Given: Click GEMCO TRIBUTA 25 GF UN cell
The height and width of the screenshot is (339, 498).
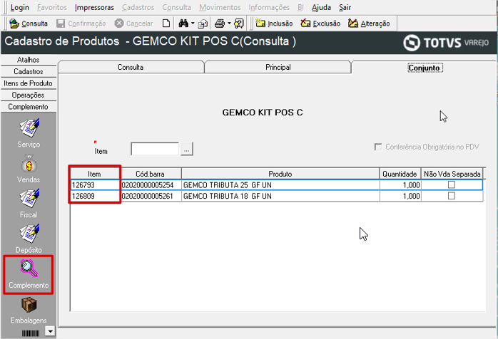Looking at the screenshot, I should coord(280,185).
